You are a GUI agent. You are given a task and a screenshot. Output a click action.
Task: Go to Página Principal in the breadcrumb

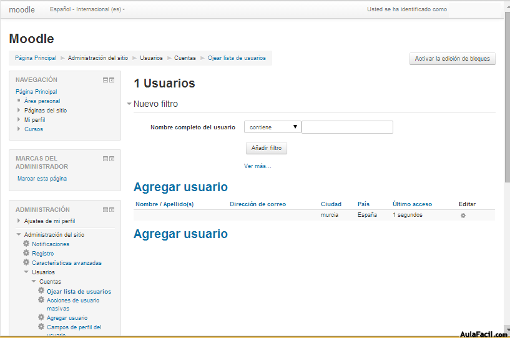coord(36,58)
